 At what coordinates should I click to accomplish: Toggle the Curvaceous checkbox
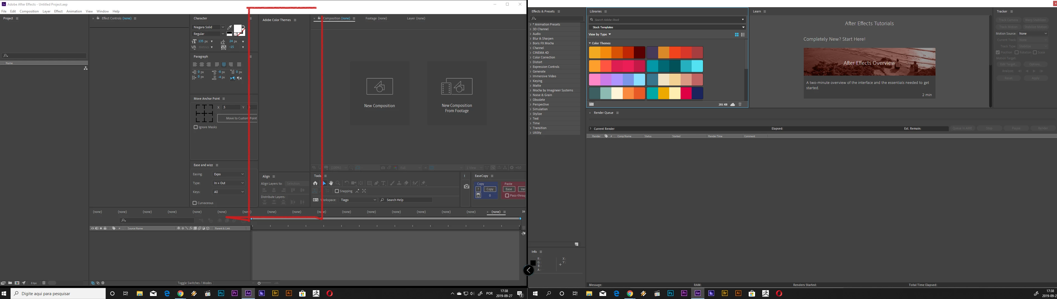point(195,203)
